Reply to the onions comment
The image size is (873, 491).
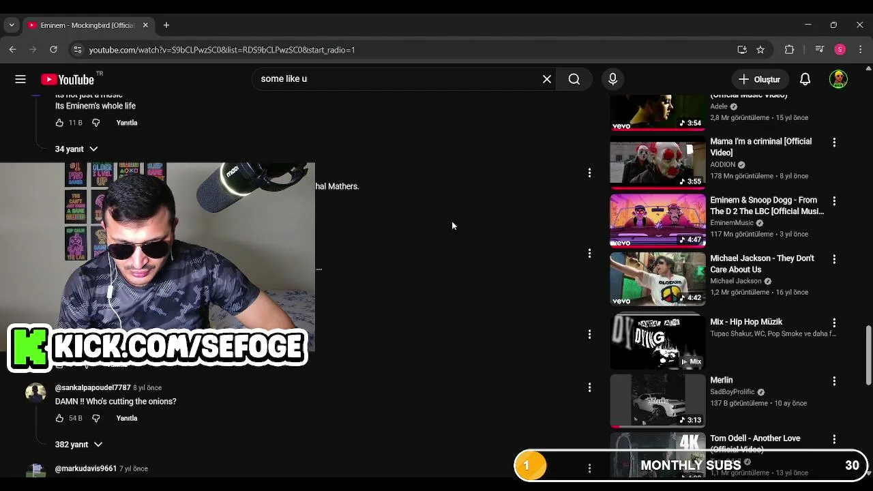127,418
